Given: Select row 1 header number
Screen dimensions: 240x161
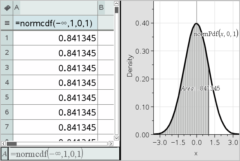Looking at the screenshot, I should (x=6, y=38).
